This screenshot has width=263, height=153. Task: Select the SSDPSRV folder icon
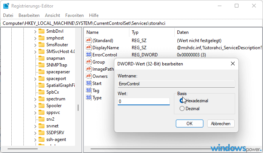[x=42, y=133]
